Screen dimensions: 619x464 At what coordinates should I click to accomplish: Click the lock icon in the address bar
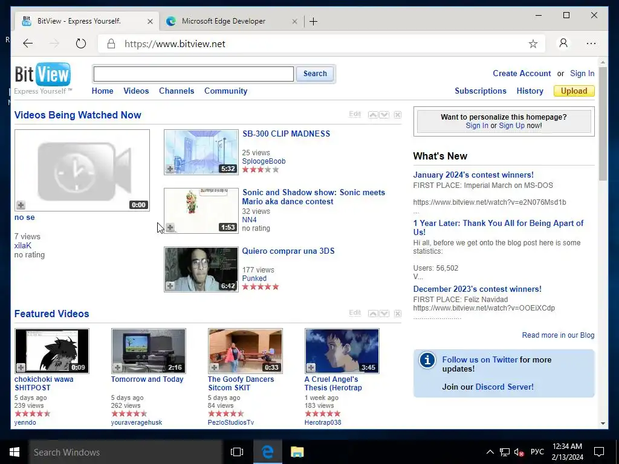tap(111, 43)
